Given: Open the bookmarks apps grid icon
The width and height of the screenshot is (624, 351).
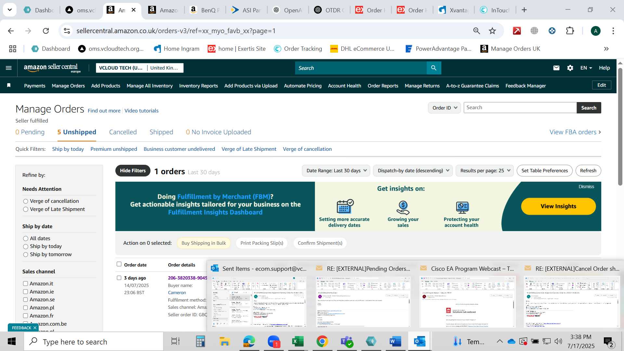Looking at the screenshot, I should click(x=13, y=49).
